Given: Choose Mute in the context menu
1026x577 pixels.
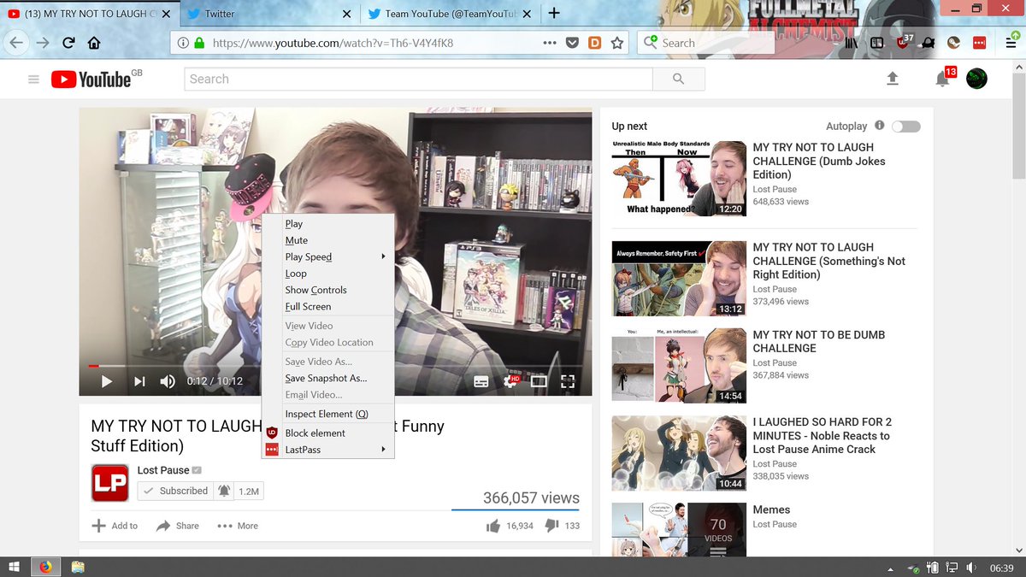Looking at the screenshot, I should 327,240.
